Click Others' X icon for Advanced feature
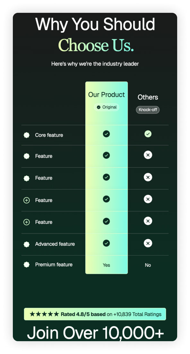This screenshot has height=354, width=190. click(x=148, y=243)
